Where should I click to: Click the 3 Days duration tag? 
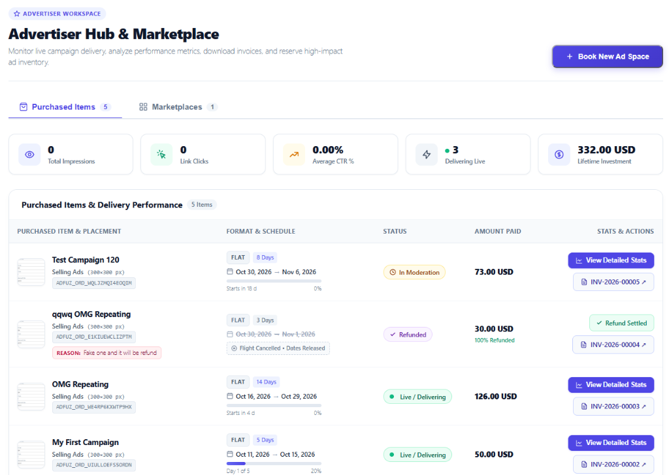[265, 320]
